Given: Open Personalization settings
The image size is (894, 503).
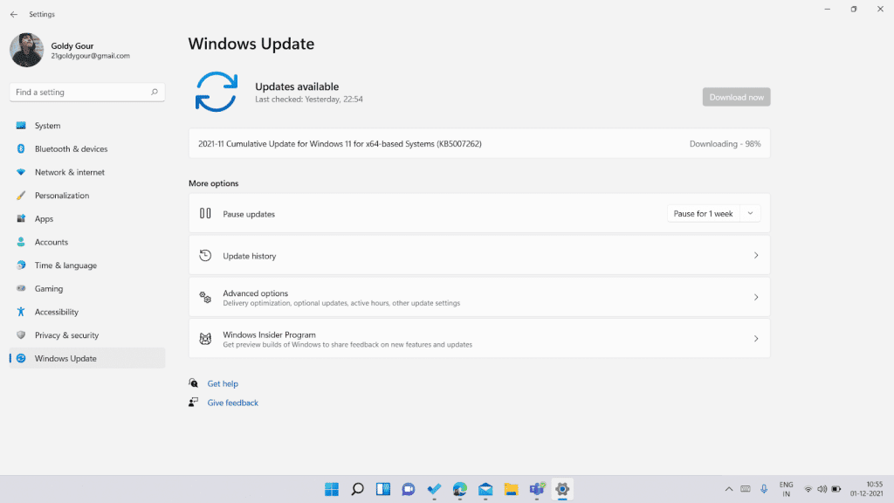Looking at the screenshot, I should point(87,196).
